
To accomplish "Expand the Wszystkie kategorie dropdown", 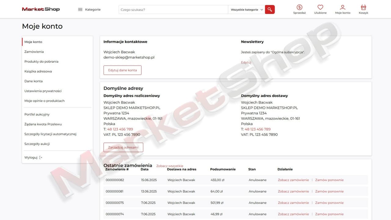I will pos(247,9).
